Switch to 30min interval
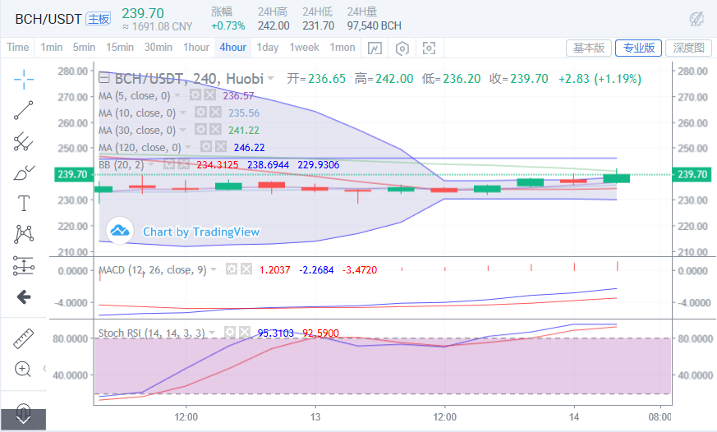717x432 pixels. click(159, 48)
